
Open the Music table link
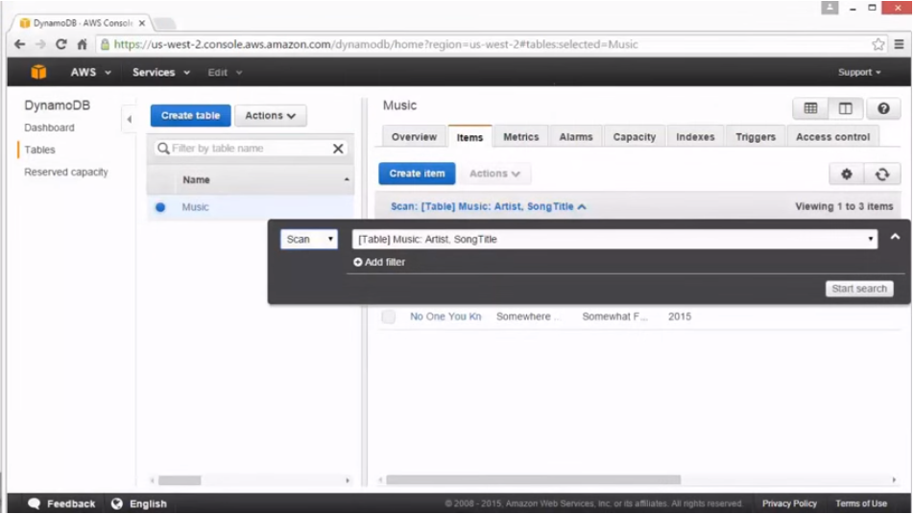click(195, 207)
